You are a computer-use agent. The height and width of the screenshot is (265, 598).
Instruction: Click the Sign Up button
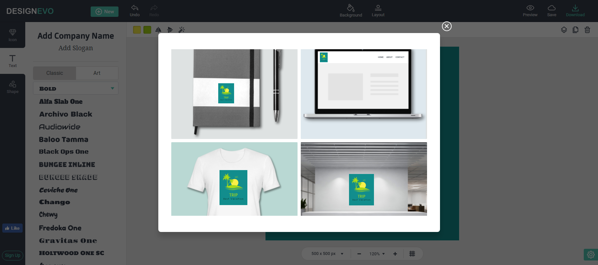click(13, 255)
